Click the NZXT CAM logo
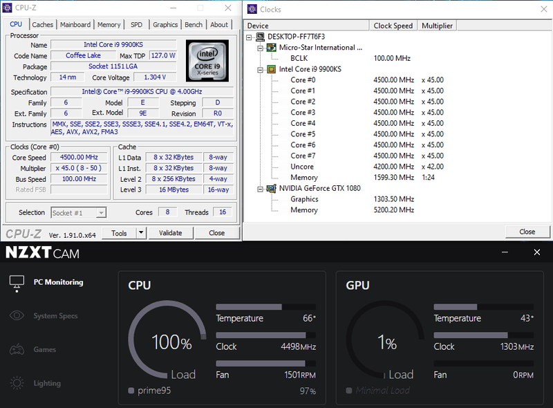Image resolution: width=553 pixels, height=408 pixels. click(x=42, y=252)
